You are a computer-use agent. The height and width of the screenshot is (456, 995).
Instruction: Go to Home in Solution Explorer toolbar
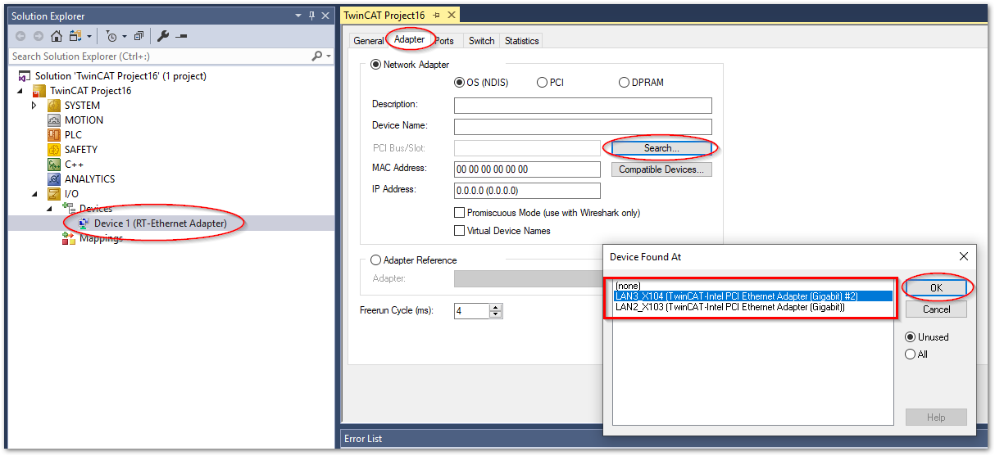[57, 36]
